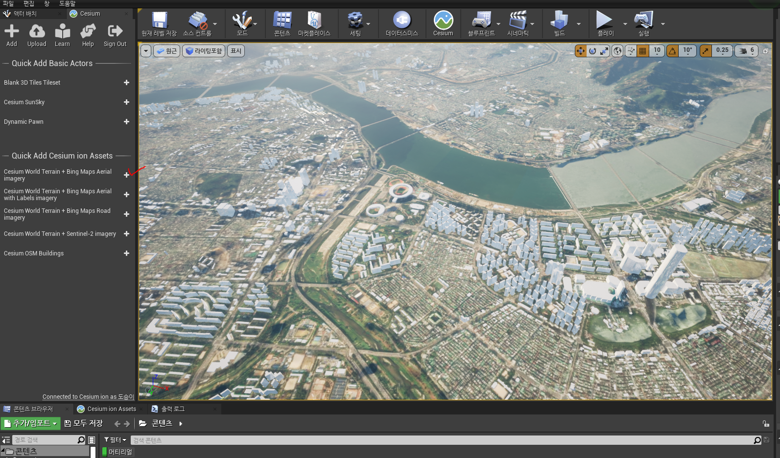Add Cesium World Terrain Sentinel-2 imagery
The width and height of the screenshot is (780, 458).
click(126, 234)
